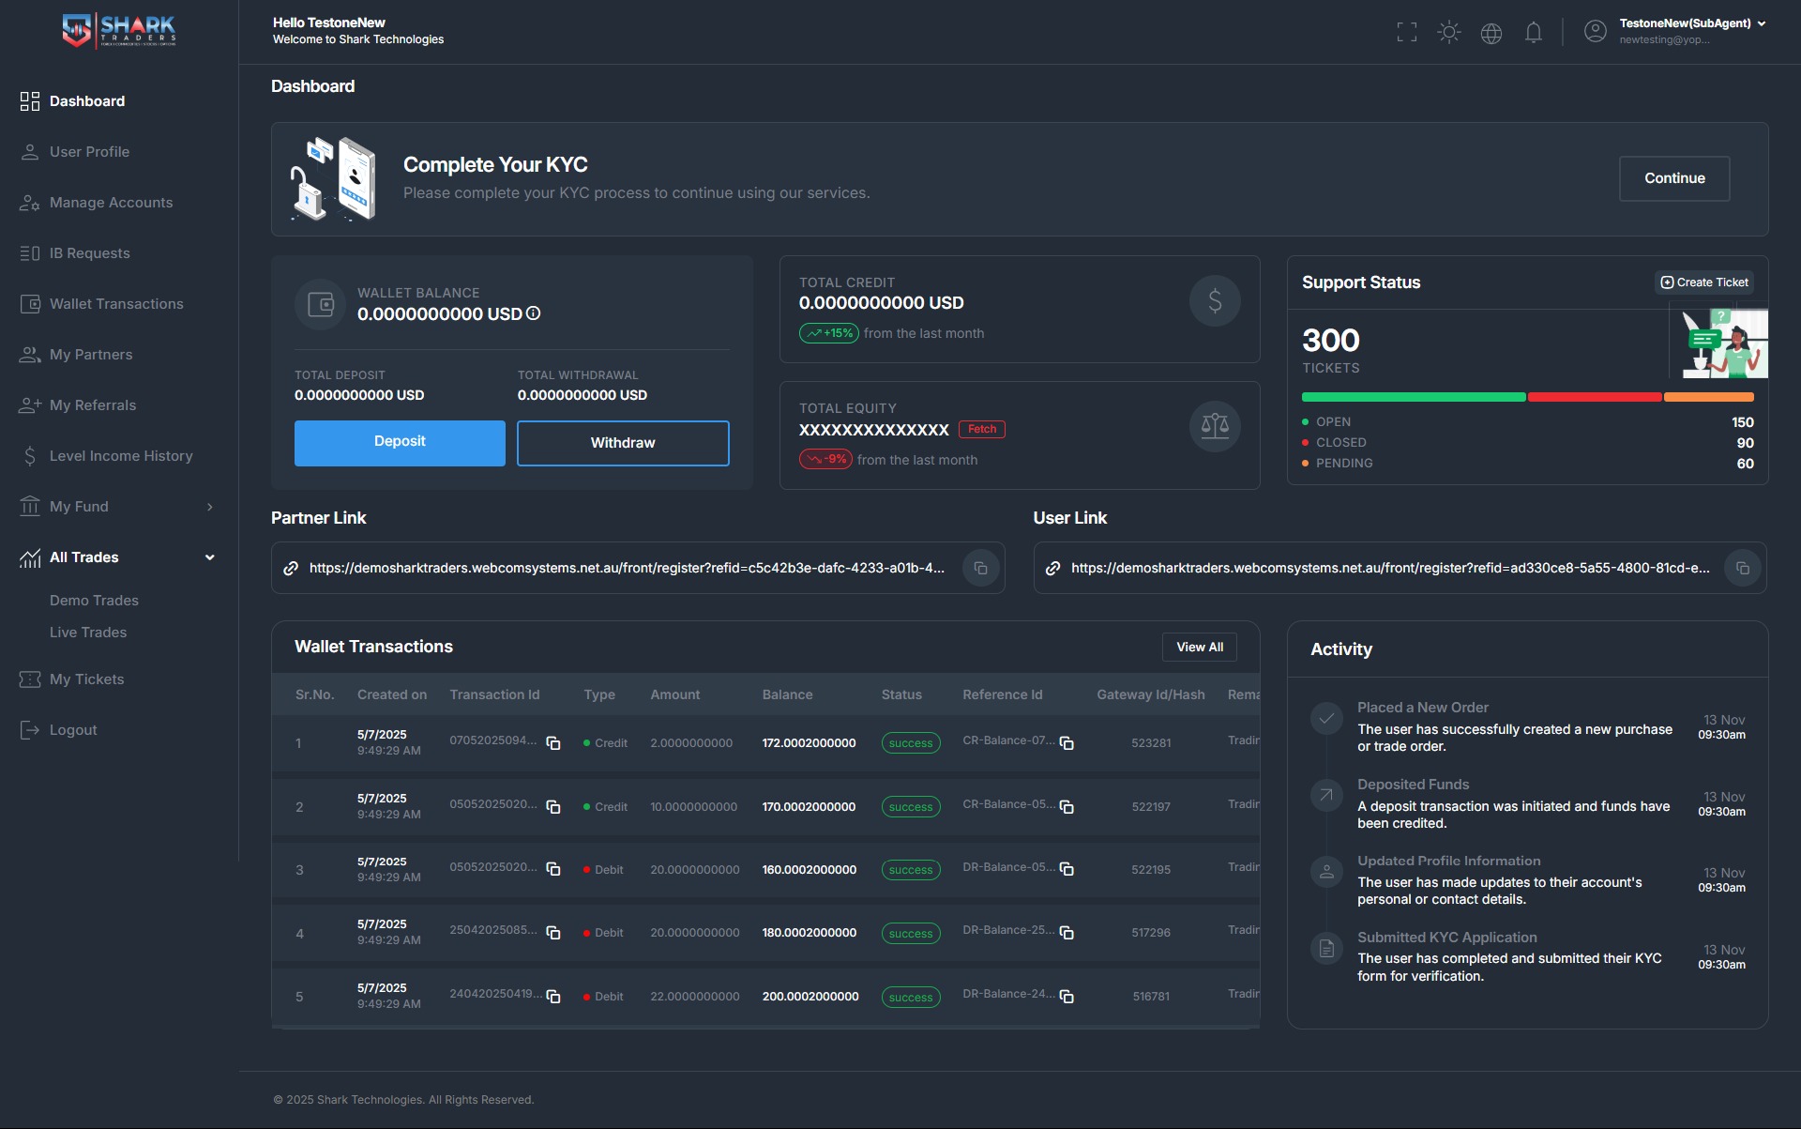Click the Partner Link URL field
Viewport: 1801px width, 1129px height.
[638, 568]
